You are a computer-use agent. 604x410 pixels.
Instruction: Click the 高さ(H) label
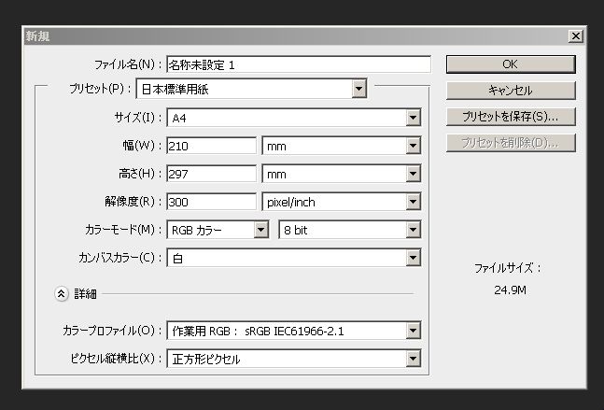[140, 174]
